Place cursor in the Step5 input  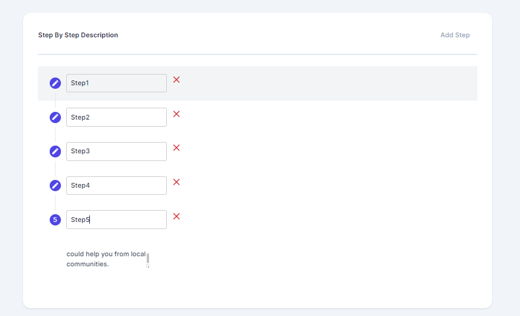[x=117, y=220]
